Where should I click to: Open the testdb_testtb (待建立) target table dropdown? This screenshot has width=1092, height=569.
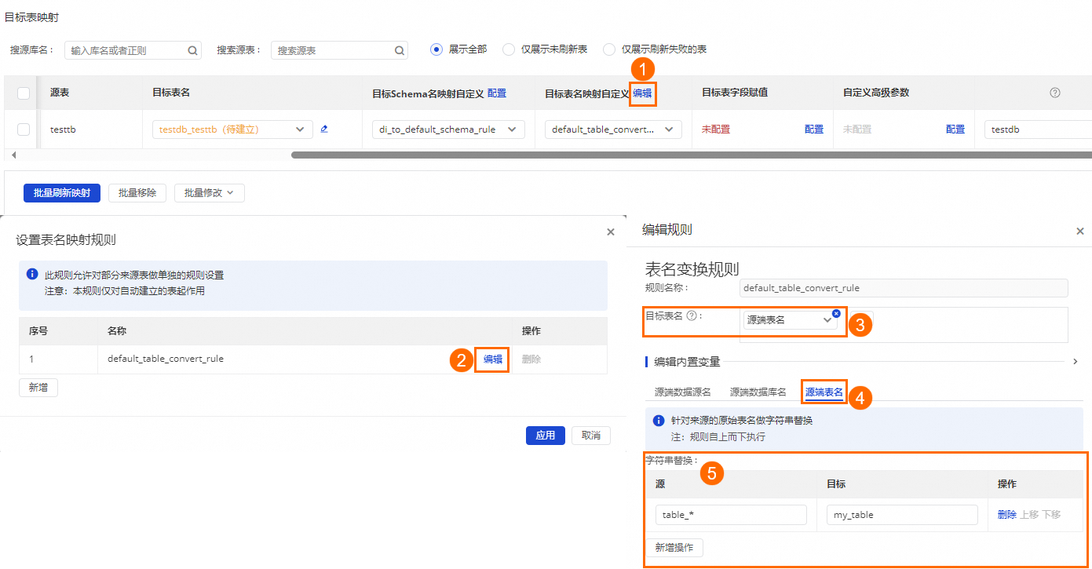coord(232,129)
